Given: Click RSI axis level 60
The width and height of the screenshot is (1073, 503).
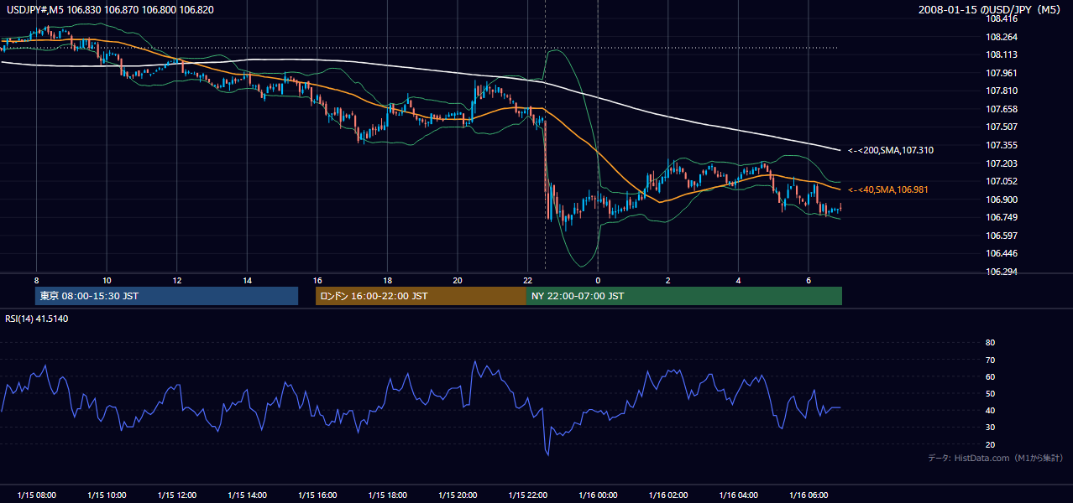Looking at the screenshot, I should point(990,376).
